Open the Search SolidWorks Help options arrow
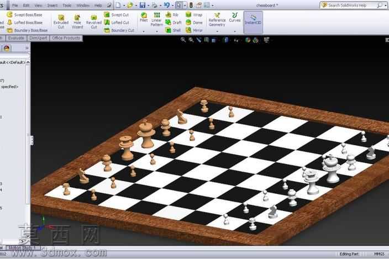 (385, 5)
